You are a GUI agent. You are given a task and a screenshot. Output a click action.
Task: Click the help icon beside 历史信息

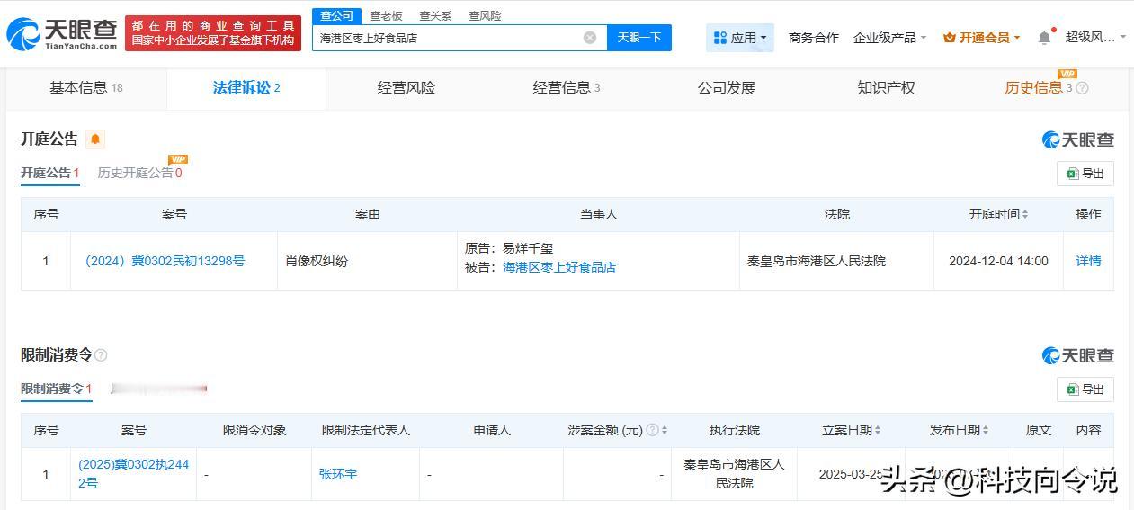[1082, 88]
